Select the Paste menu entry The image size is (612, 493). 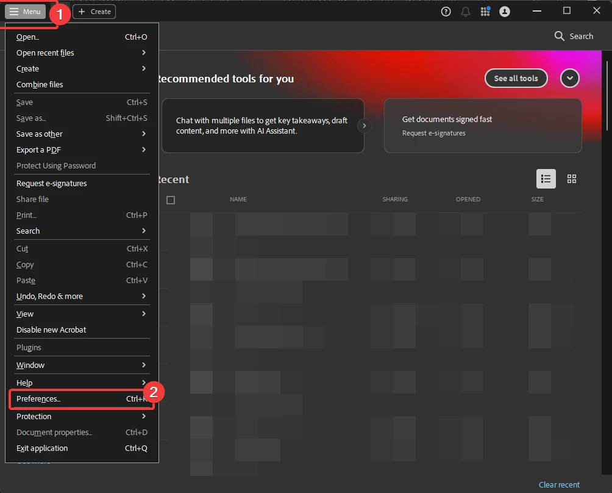(82, 281)
